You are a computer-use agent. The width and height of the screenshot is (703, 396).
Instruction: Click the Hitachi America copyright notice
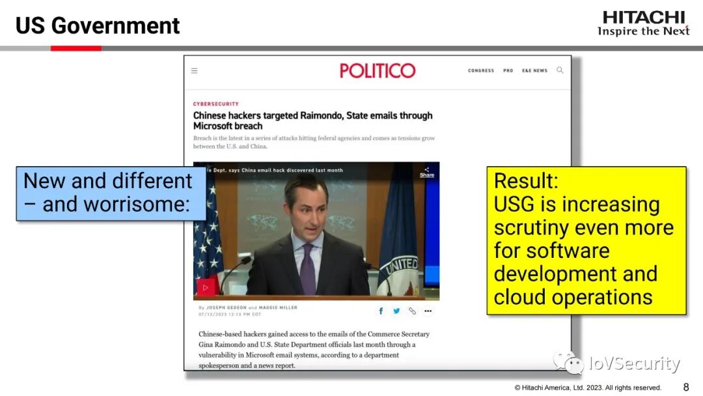coord(588,388)
